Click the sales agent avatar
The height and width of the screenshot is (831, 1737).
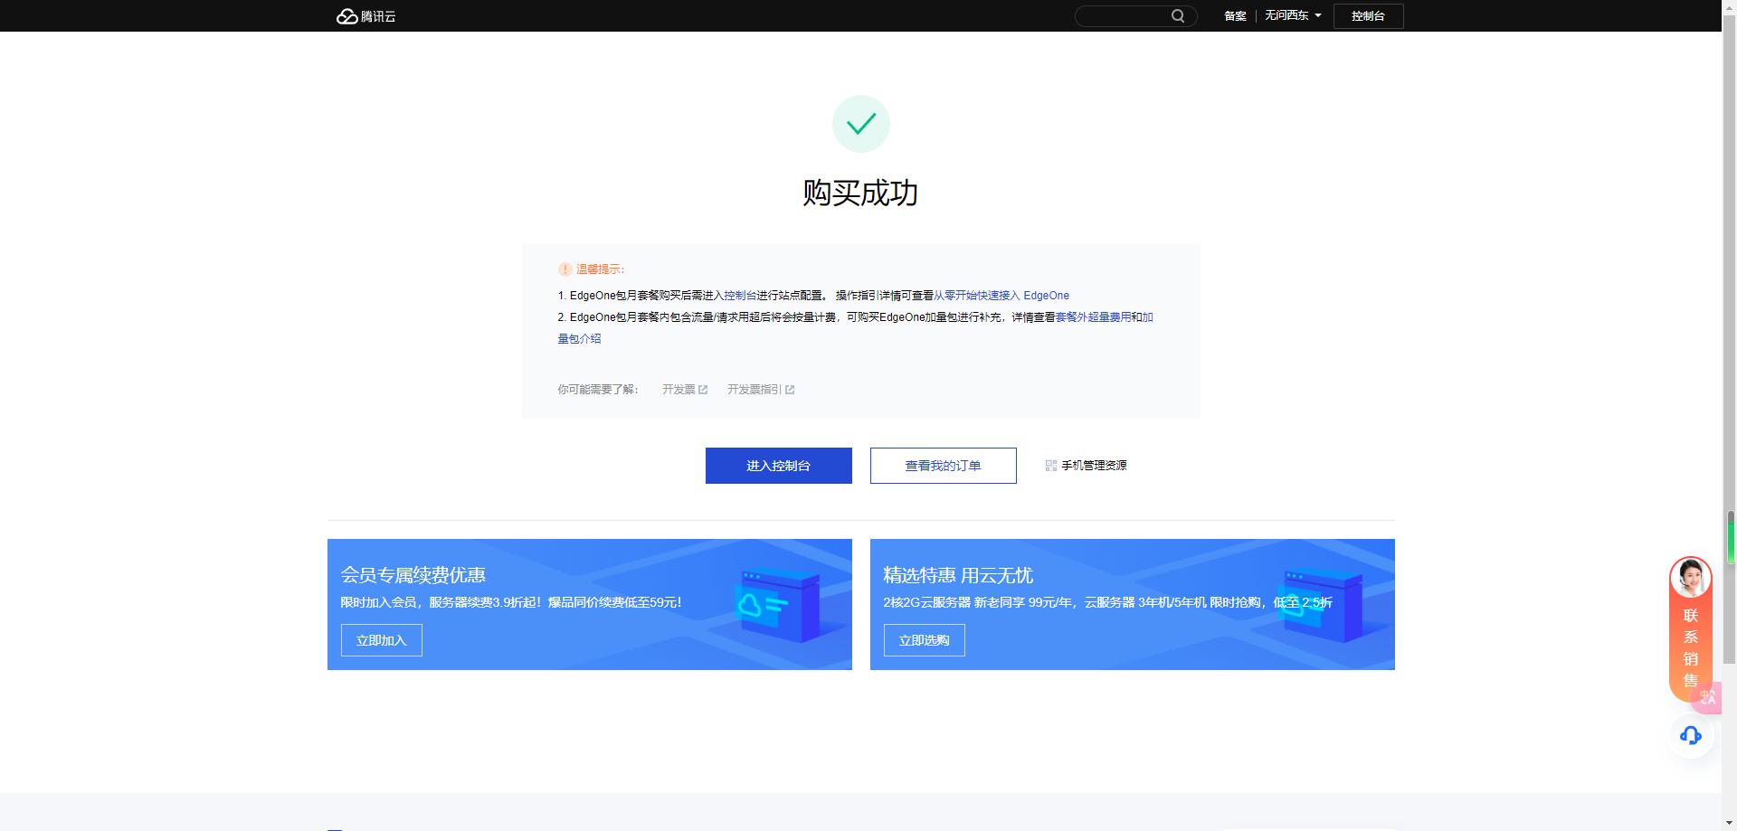pyautogui.click(x=1690, y=577)
